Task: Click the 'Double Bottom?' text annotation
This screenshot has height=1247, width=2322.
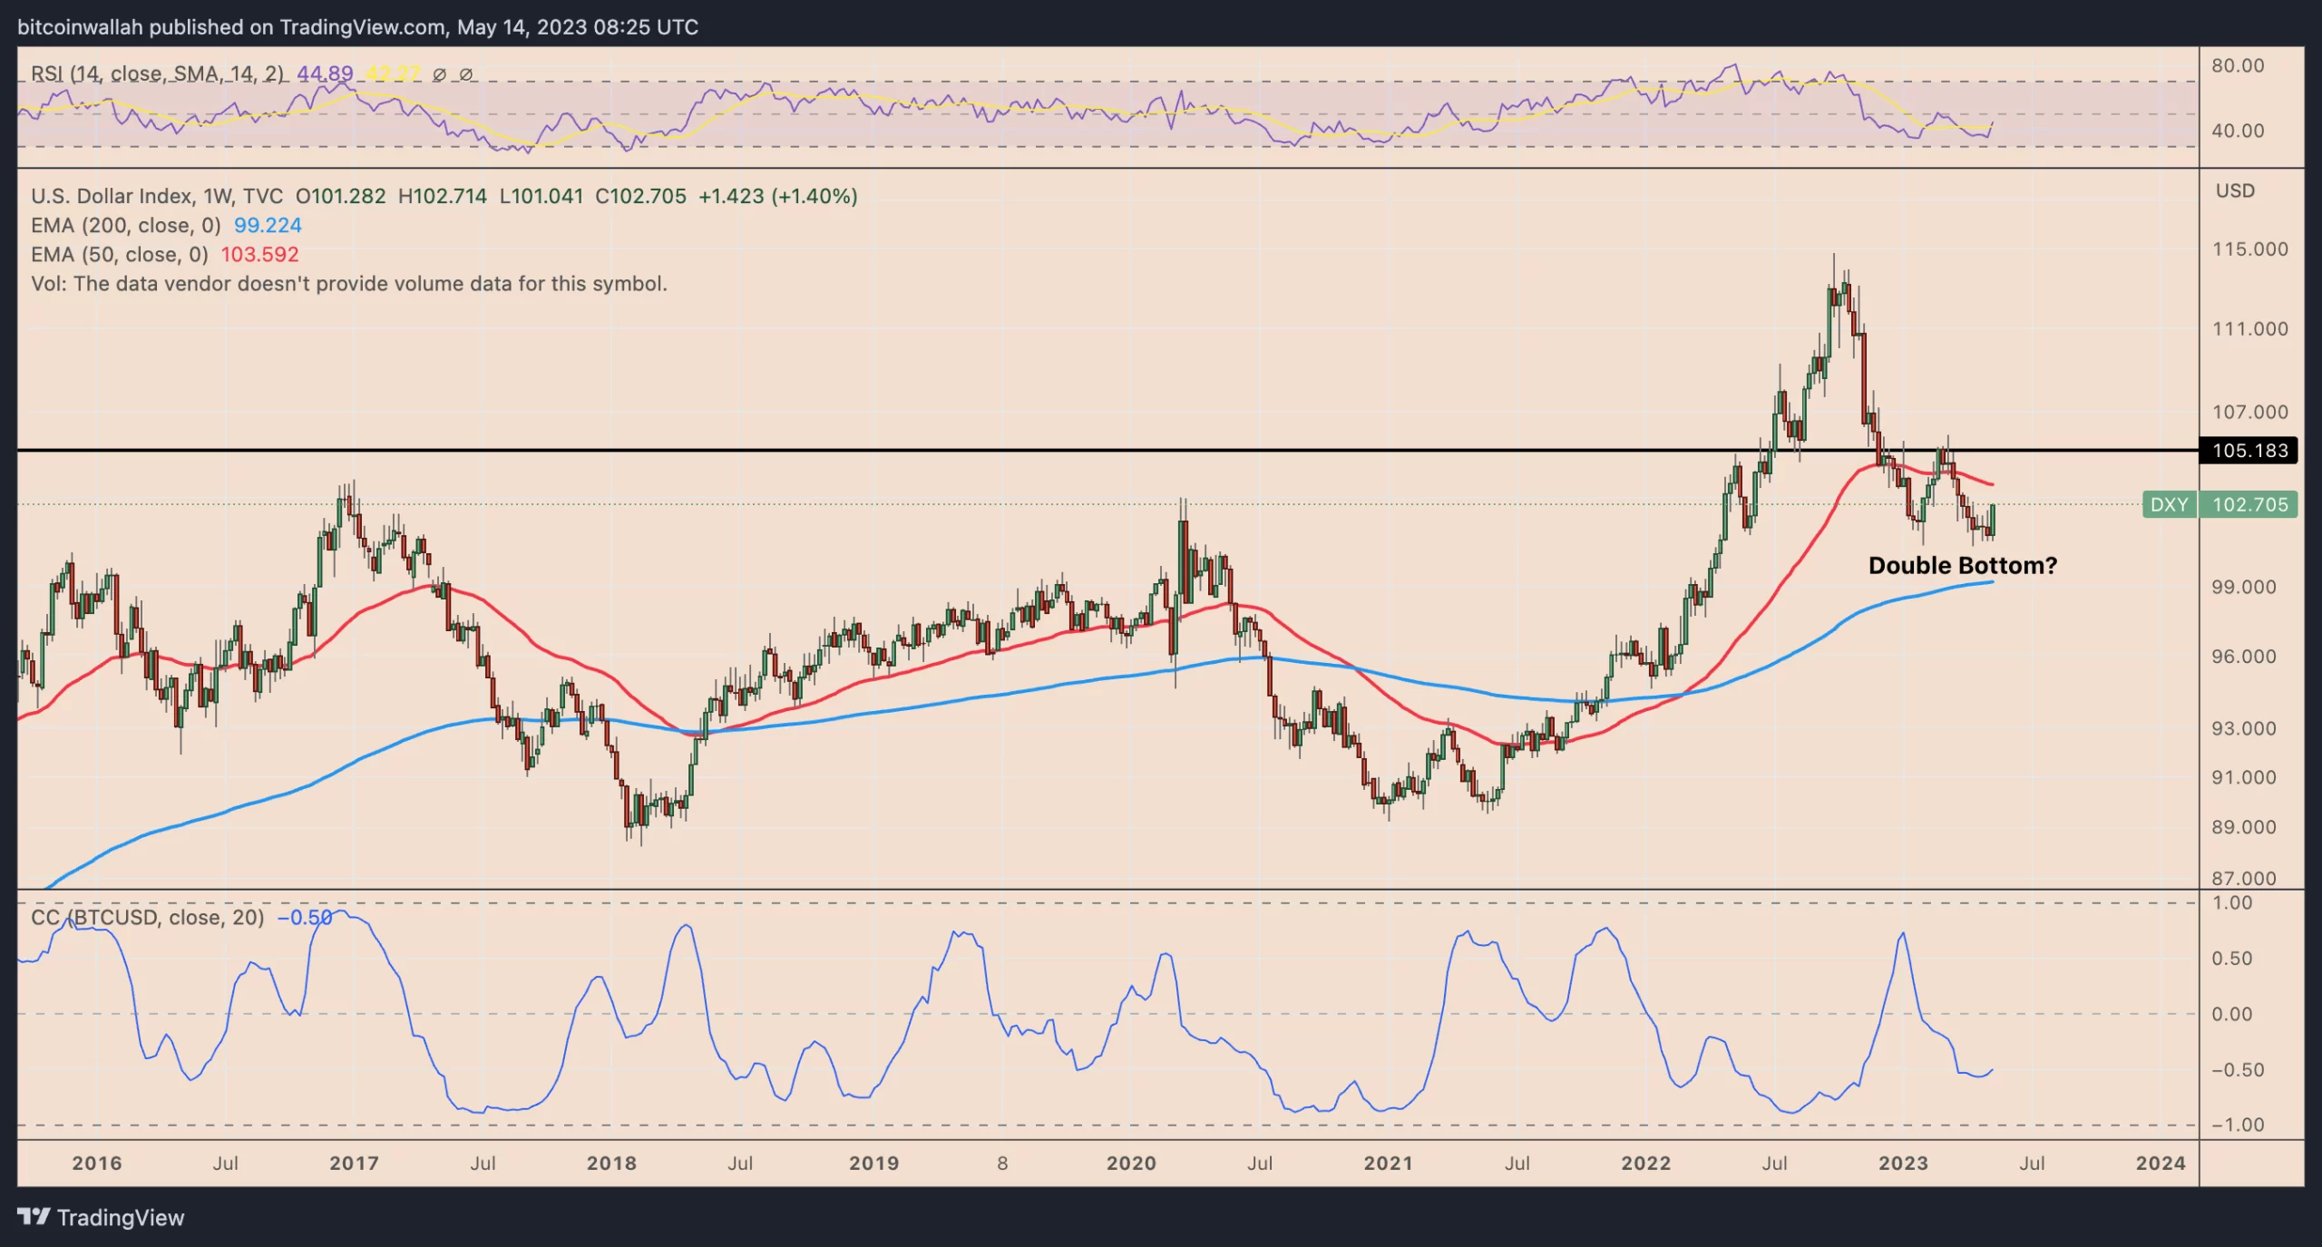Action: 1962,565
